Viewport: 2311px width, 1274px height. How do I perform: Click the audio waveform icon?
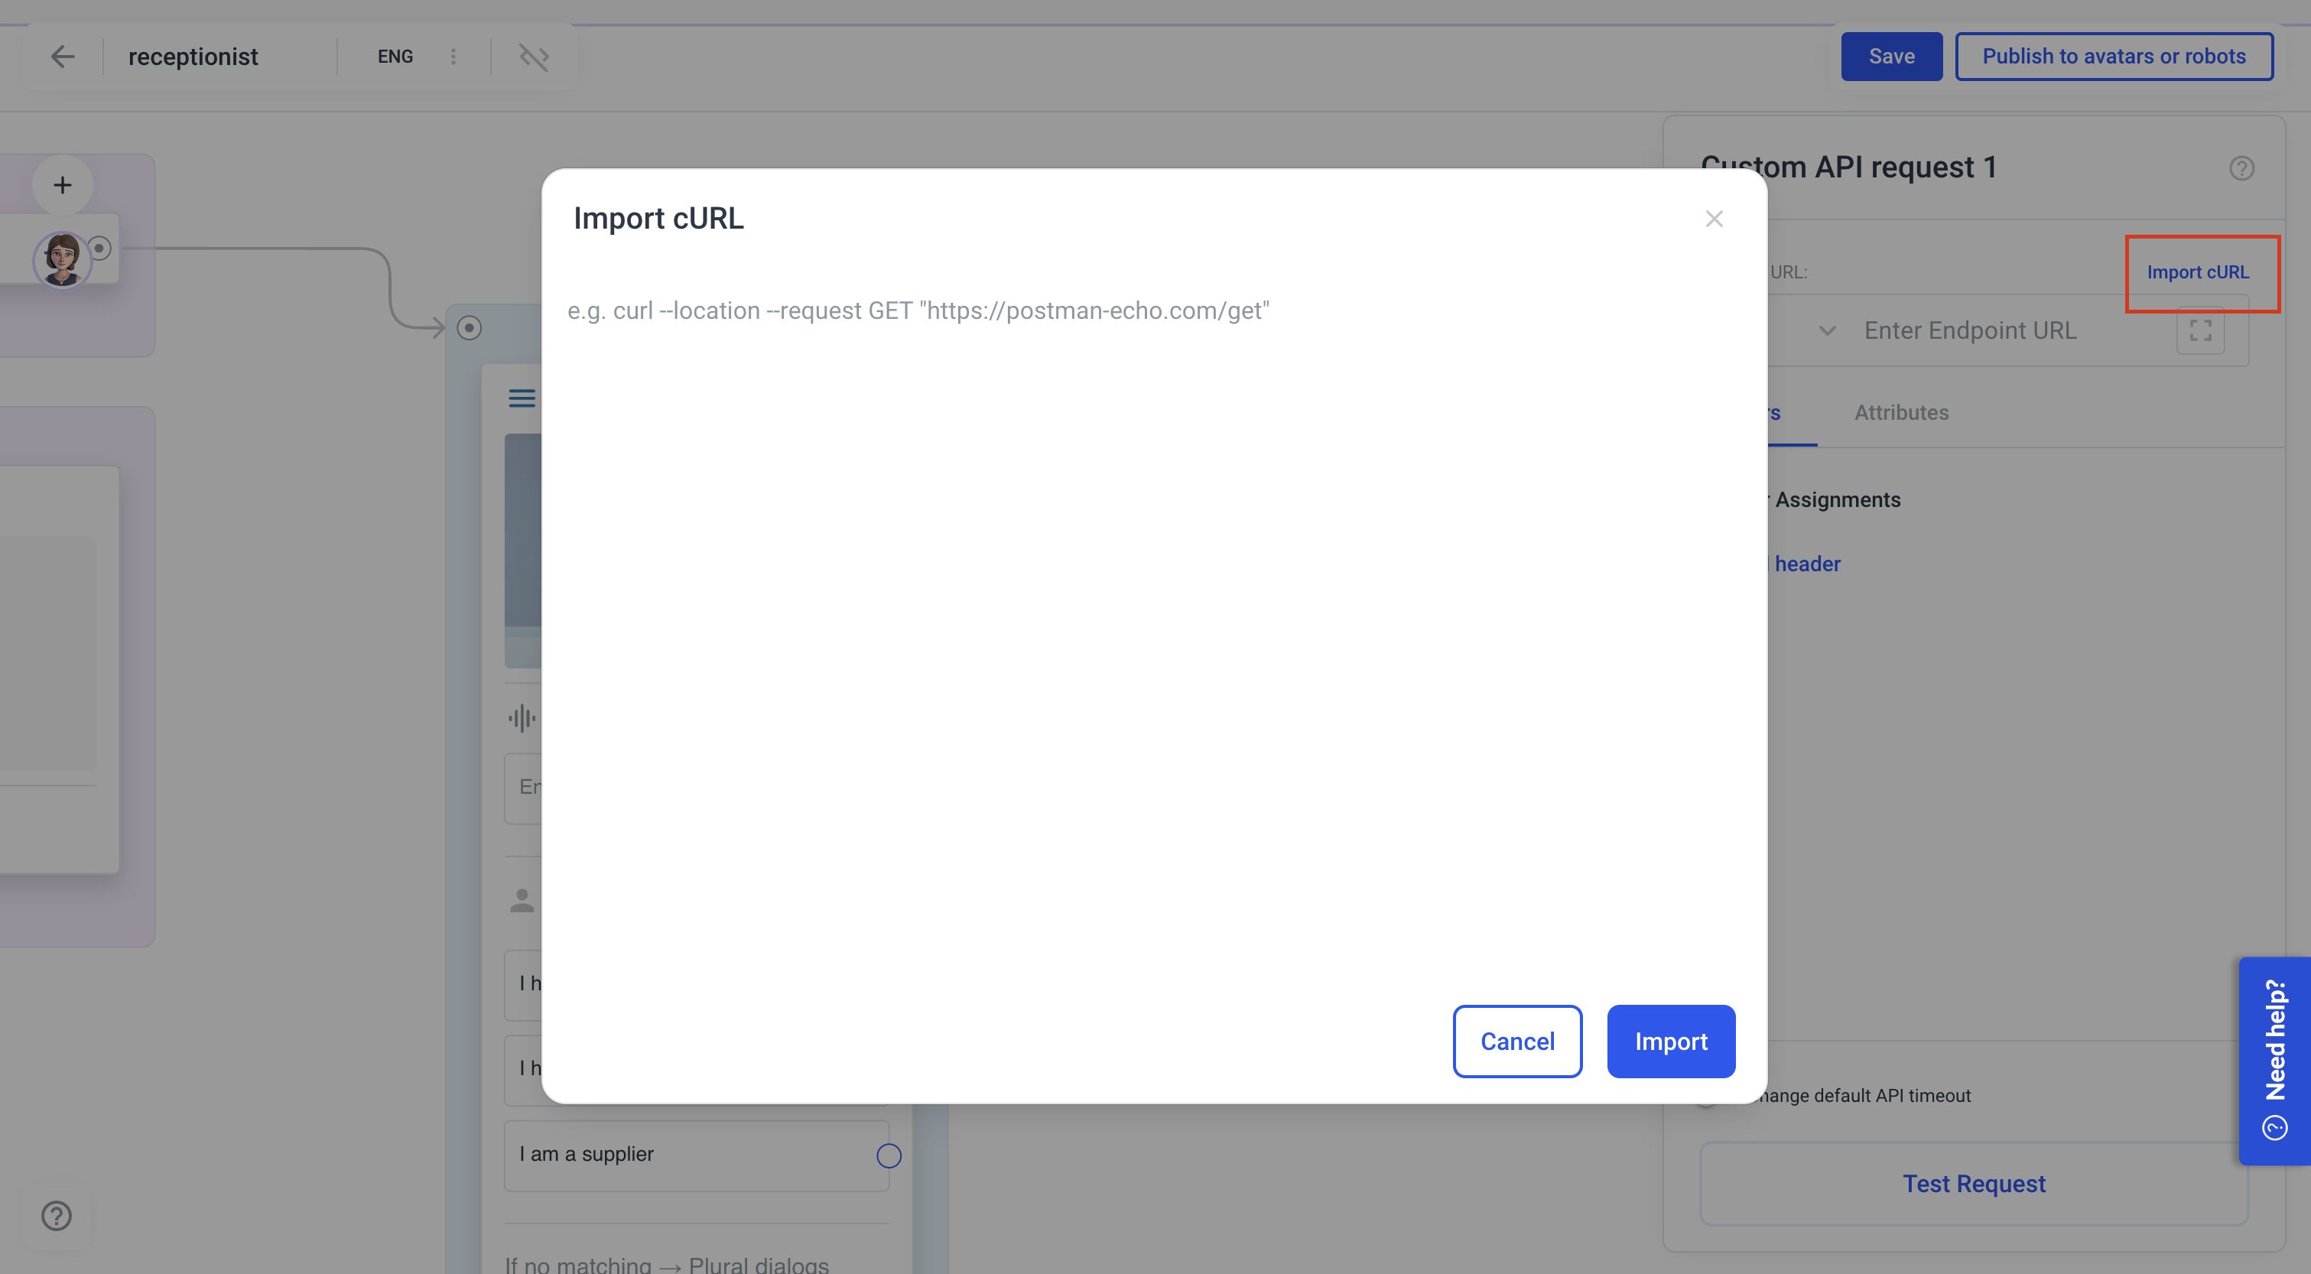[x=522, y=718]
